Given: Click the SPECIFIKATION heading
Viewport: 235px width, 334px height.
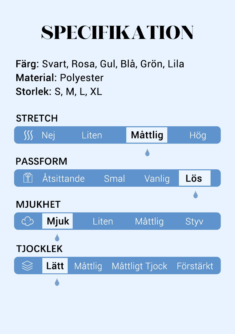Looking at the screenshot, I should tap(118, 32).
